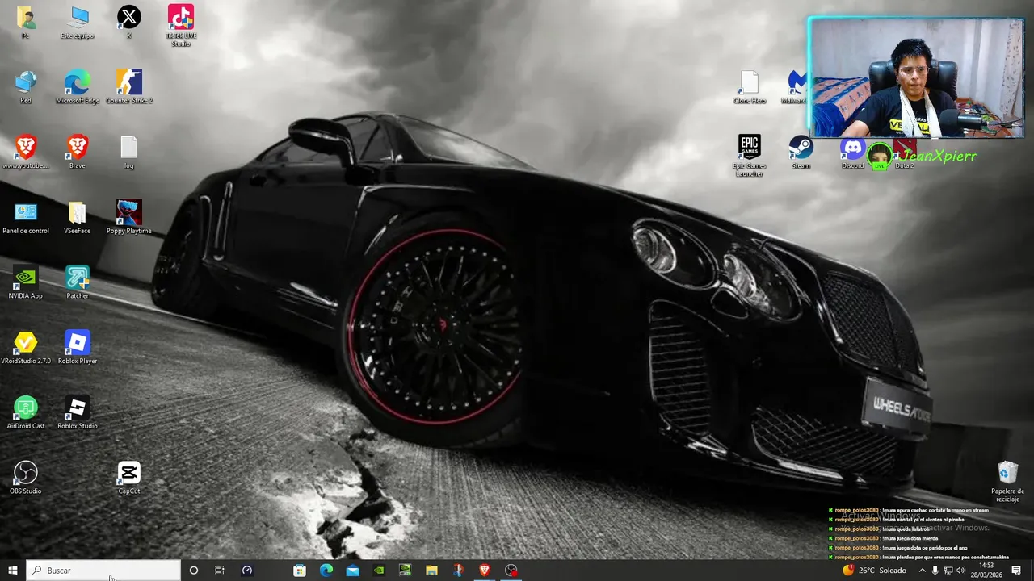Open the Clone Hero shortcut
The height and width of the screenshot is (581, 1034).
click(x=750, y=87)
